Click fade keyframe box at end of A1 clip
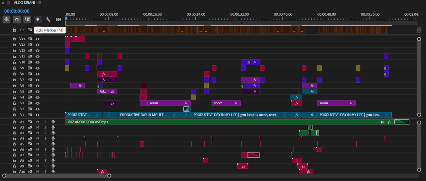This screenshot has width=426, height=181. [402, 122]
